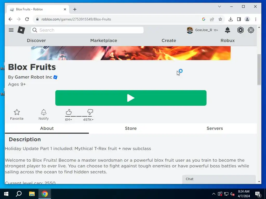Open the tab search dropdown chevron
Screen dimensions: 266x199
(x=219, y=6)
